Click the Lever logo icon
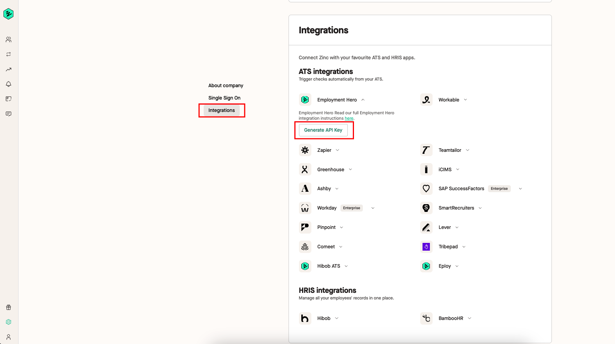This screenshot has width=615, height=344. (x=426, y=227)
